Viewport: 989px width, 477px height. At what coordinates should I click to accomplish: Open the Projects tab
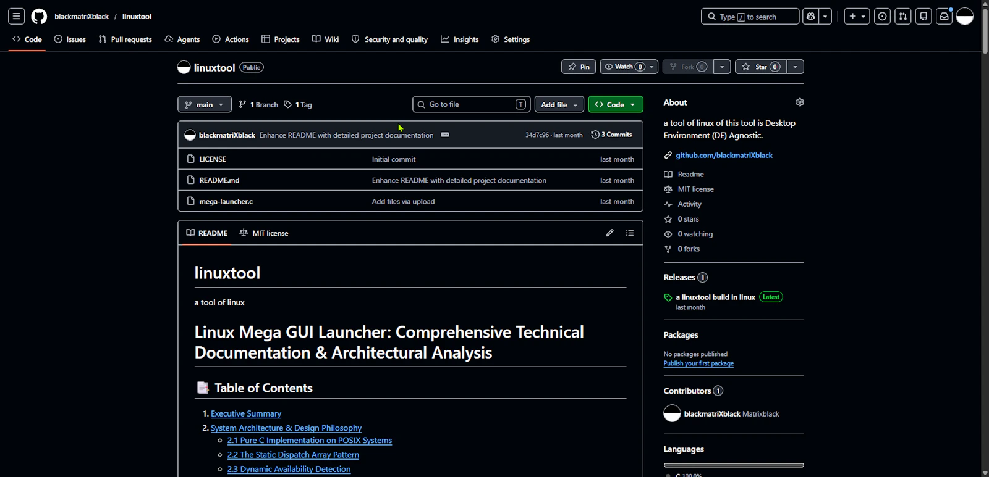281,39
